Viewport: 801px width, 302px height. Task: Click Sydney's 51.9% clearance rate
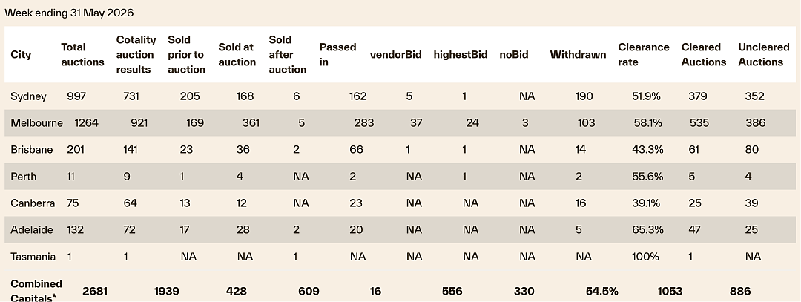[x=646, y=96]
